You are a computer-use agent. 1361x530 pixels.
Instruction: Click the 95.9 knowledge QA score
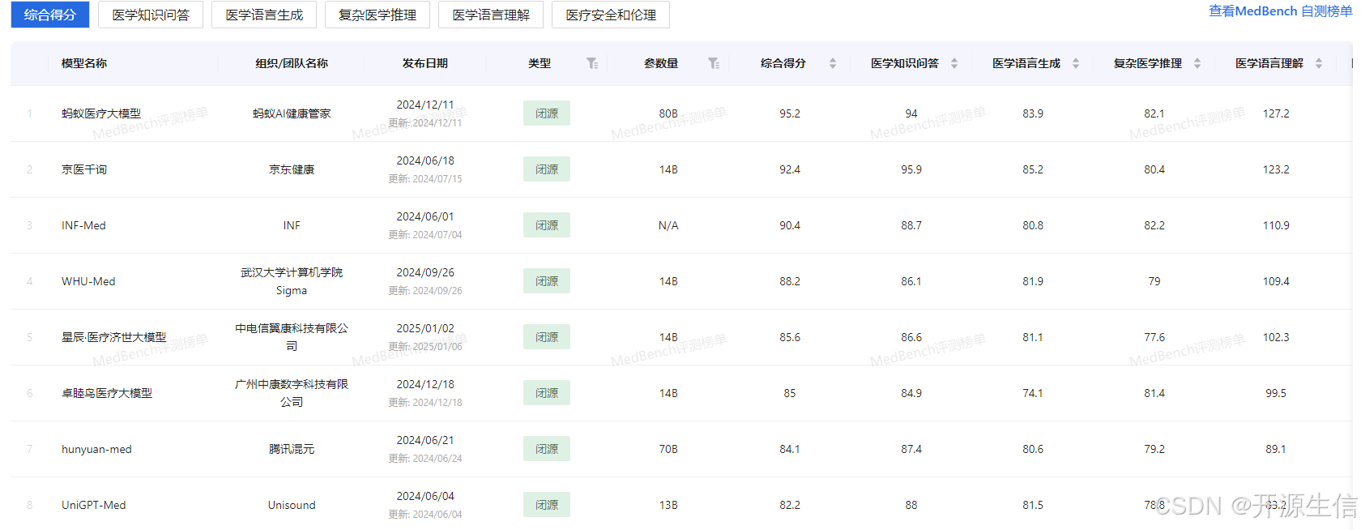click(911, 169)
